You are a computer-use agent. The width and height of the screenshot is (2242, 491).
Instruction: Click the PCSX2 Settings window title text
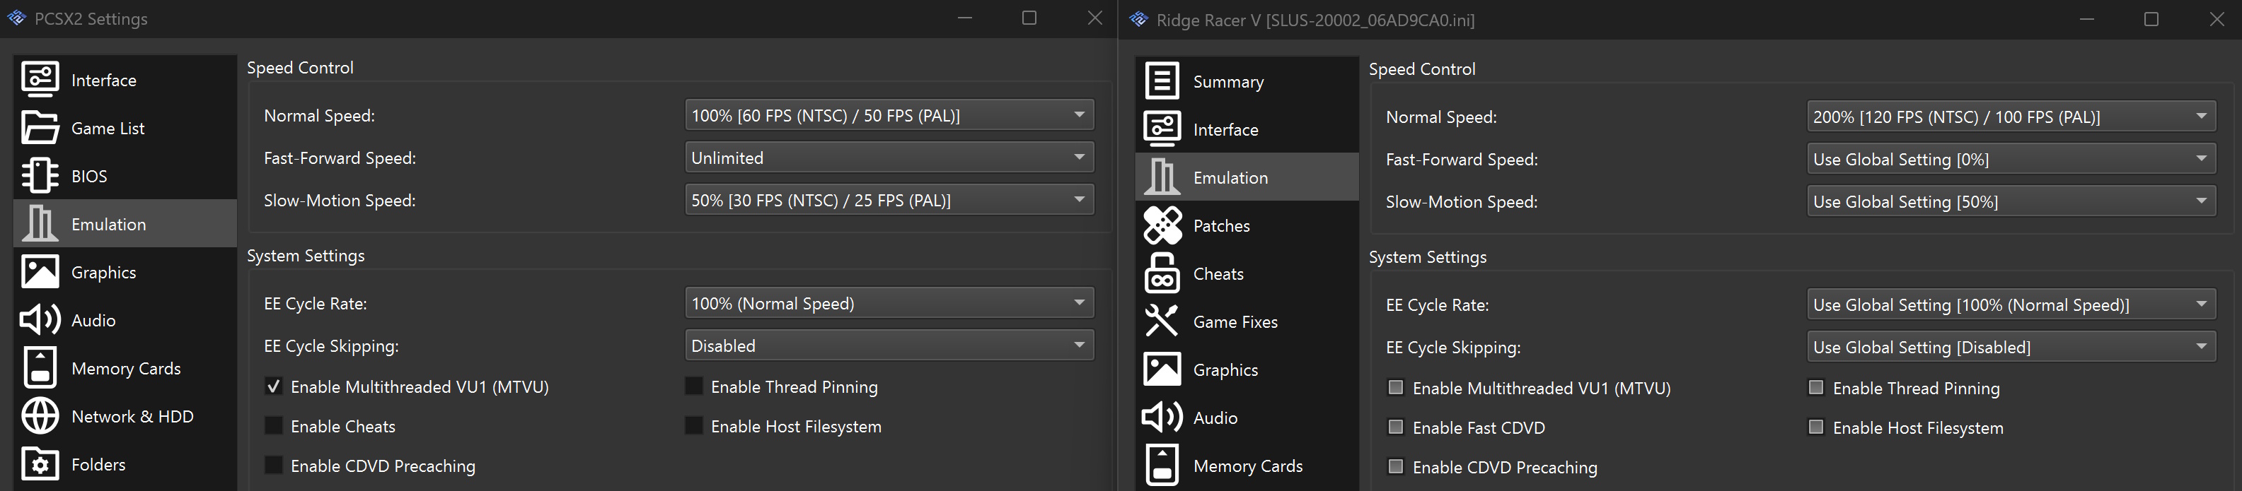pos(91,19)
